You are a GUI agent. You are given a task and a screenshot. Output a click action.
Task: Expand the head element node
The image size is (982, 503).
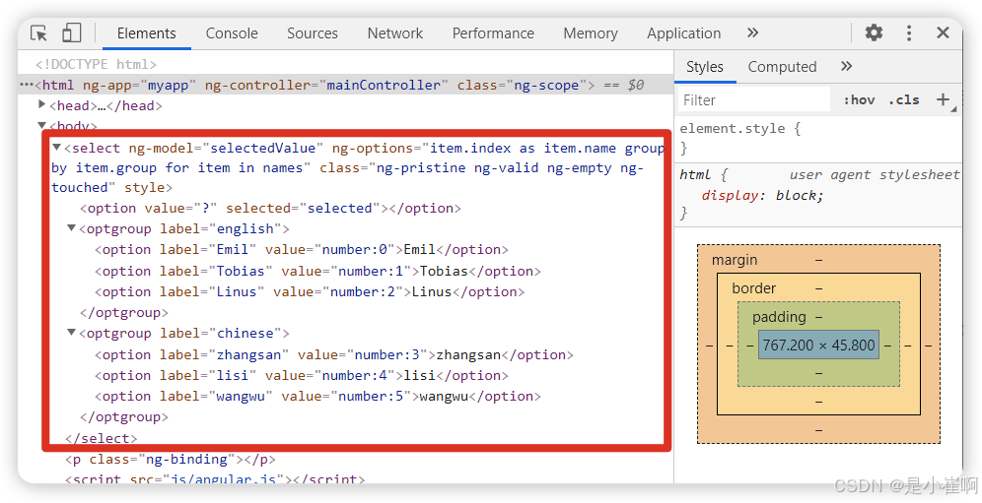point(42,104)
